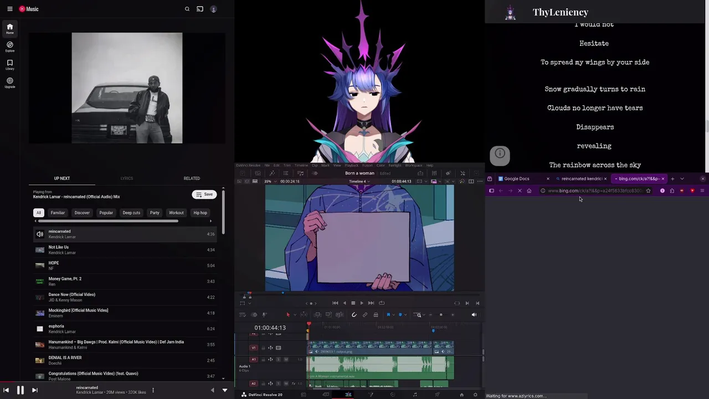The image size is (709, 399).
Task: Click the Kendrick Lamar album art thumbnail
Action: pyautogui.click(x=127, y=88)
